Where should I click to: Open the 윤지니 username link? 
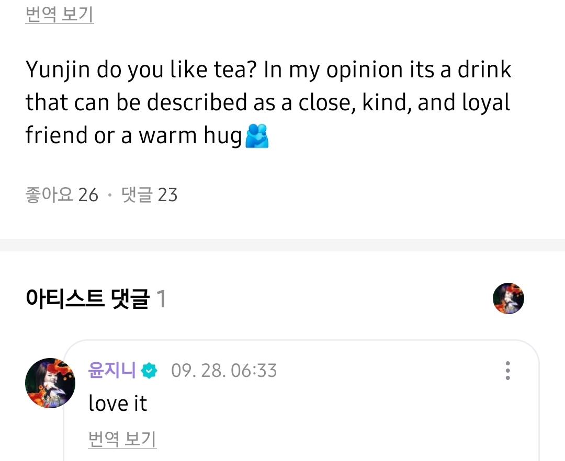pos(112,371)
